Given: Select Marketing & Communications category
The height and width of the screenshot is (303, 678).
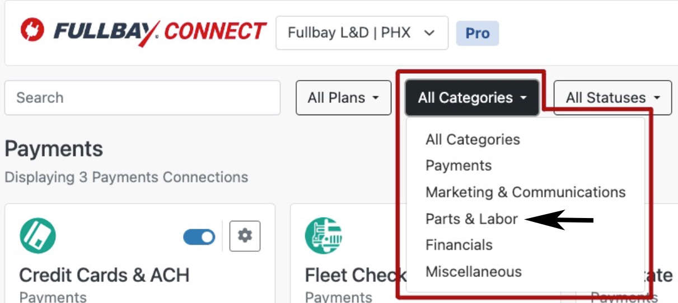Looking at the screenshot, I should 525,192.
